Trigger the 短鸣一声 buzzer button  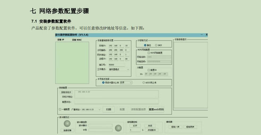click(174, 127)
